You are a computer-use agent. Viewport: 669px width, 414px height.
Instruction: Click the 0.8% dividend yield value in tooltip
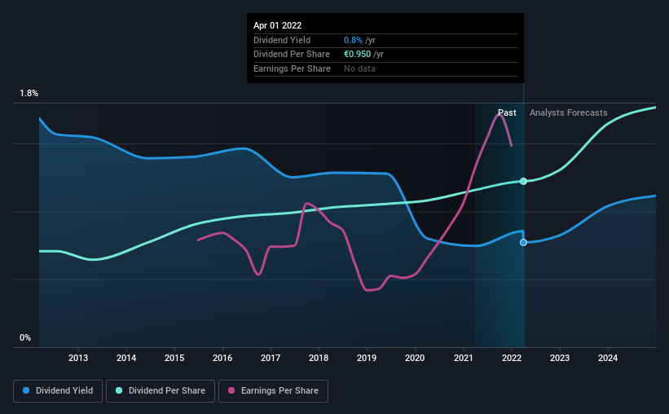[x=353, y=40]
